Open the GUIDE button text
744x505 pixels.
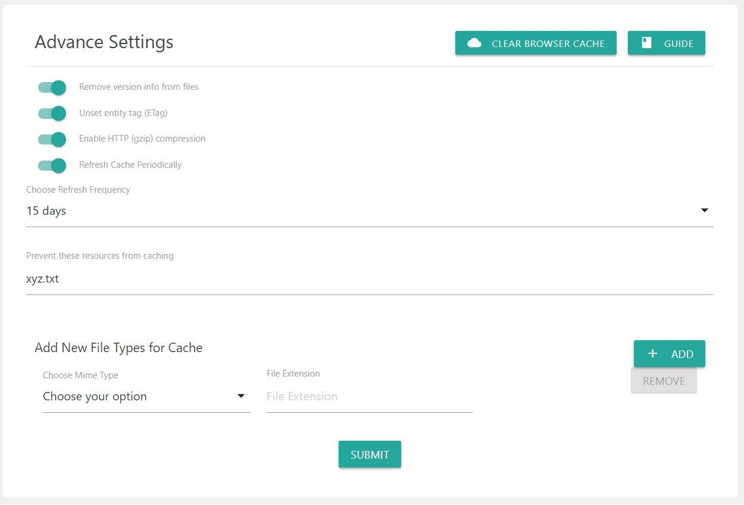tap(679, 44)
